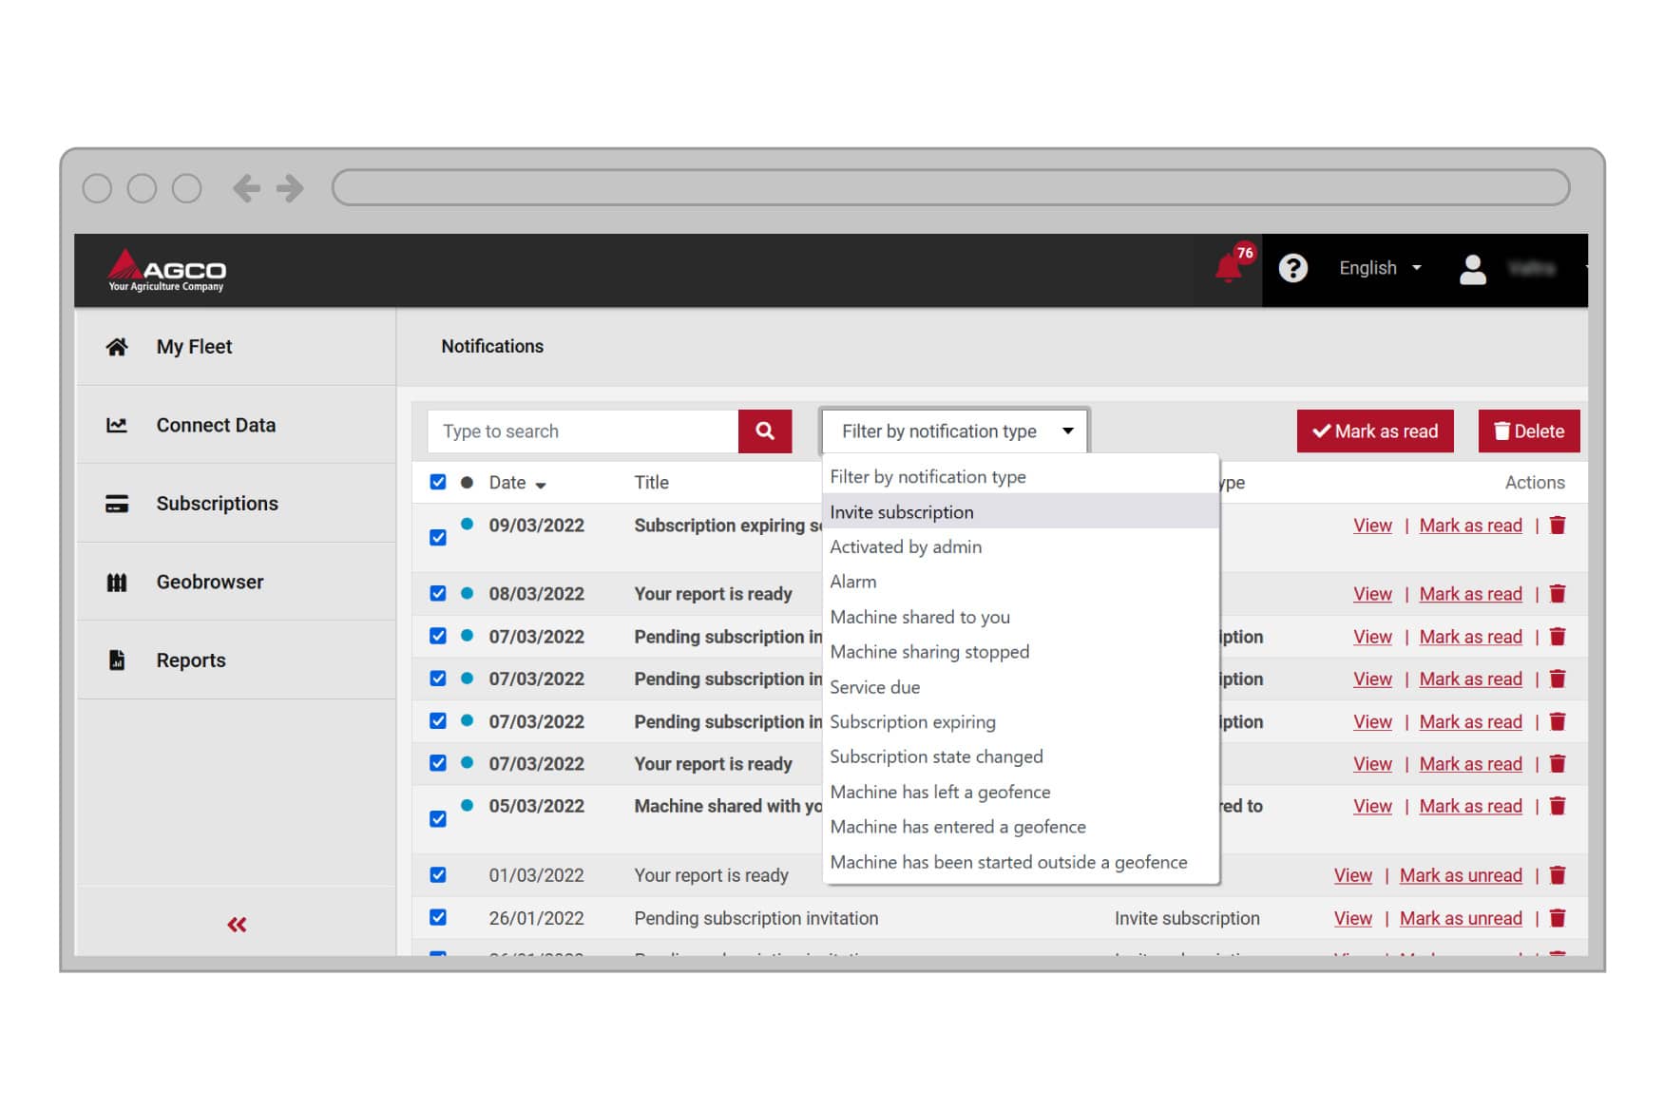Delete the 05/03/2022 notification via trash icon
Screen dimensions: 1664x1110
(1557, 806)
